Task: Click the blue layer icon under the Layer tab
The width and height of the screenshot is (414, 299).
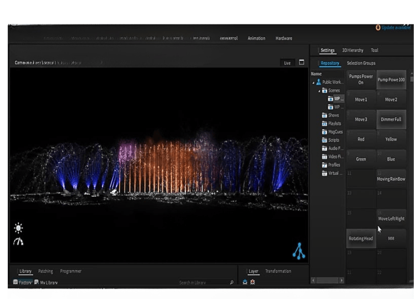Action: pyautogui.click(x=245, y=282)
